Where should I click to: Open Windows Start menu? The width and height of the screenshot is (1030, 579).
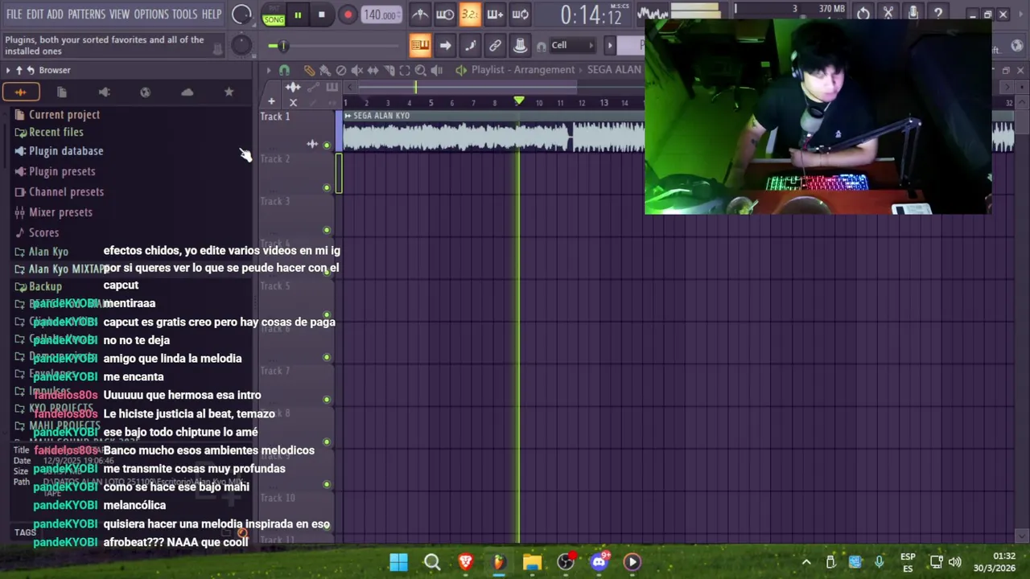(398, 562)
